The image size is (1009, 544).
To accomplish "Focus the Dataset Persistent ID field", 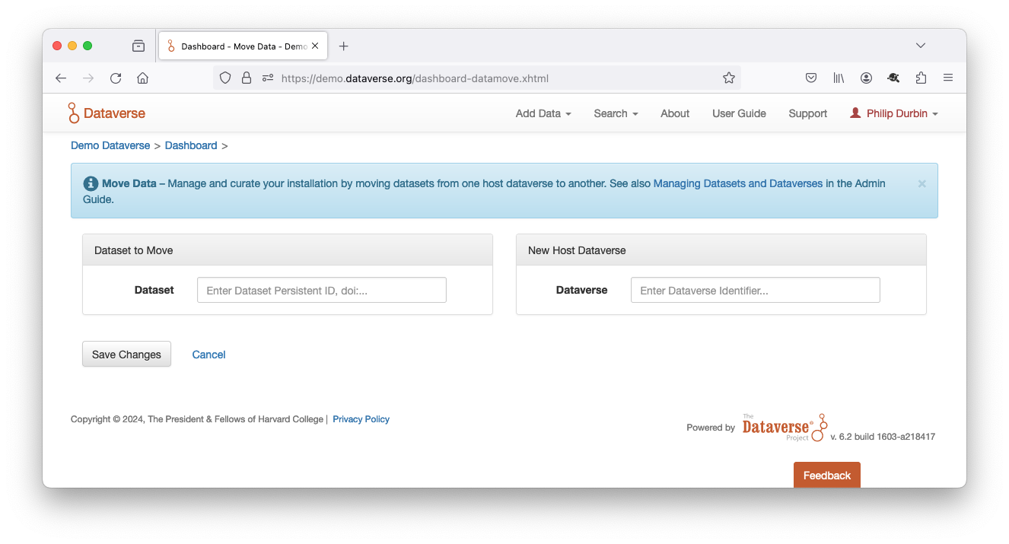I will (321, 290).
